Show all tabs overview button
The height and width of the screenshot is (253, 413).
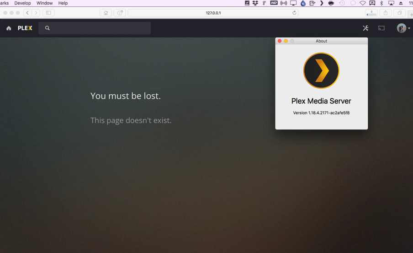400,13
